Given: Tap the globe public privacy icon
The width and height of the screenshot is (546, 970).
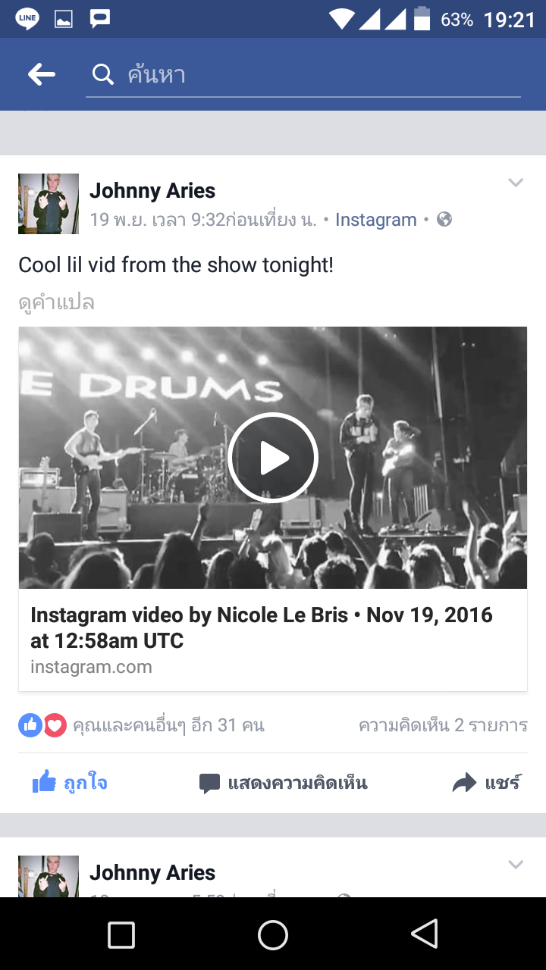Looking at the screenshot, I should point(445,219).
